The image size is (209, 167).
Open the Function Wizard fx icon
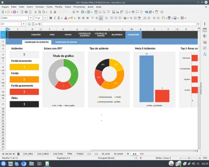coord(29,24)
